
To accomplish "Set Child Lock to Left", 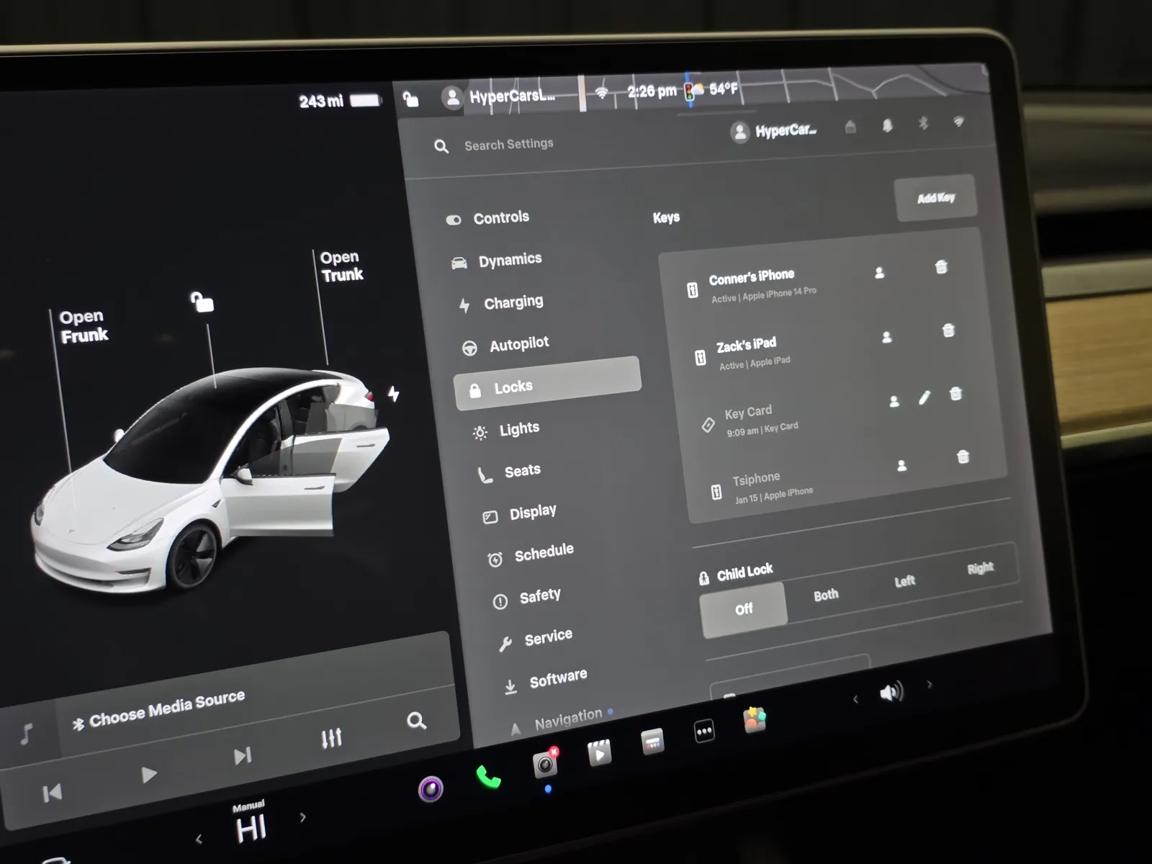I will [x=904, y=581].
